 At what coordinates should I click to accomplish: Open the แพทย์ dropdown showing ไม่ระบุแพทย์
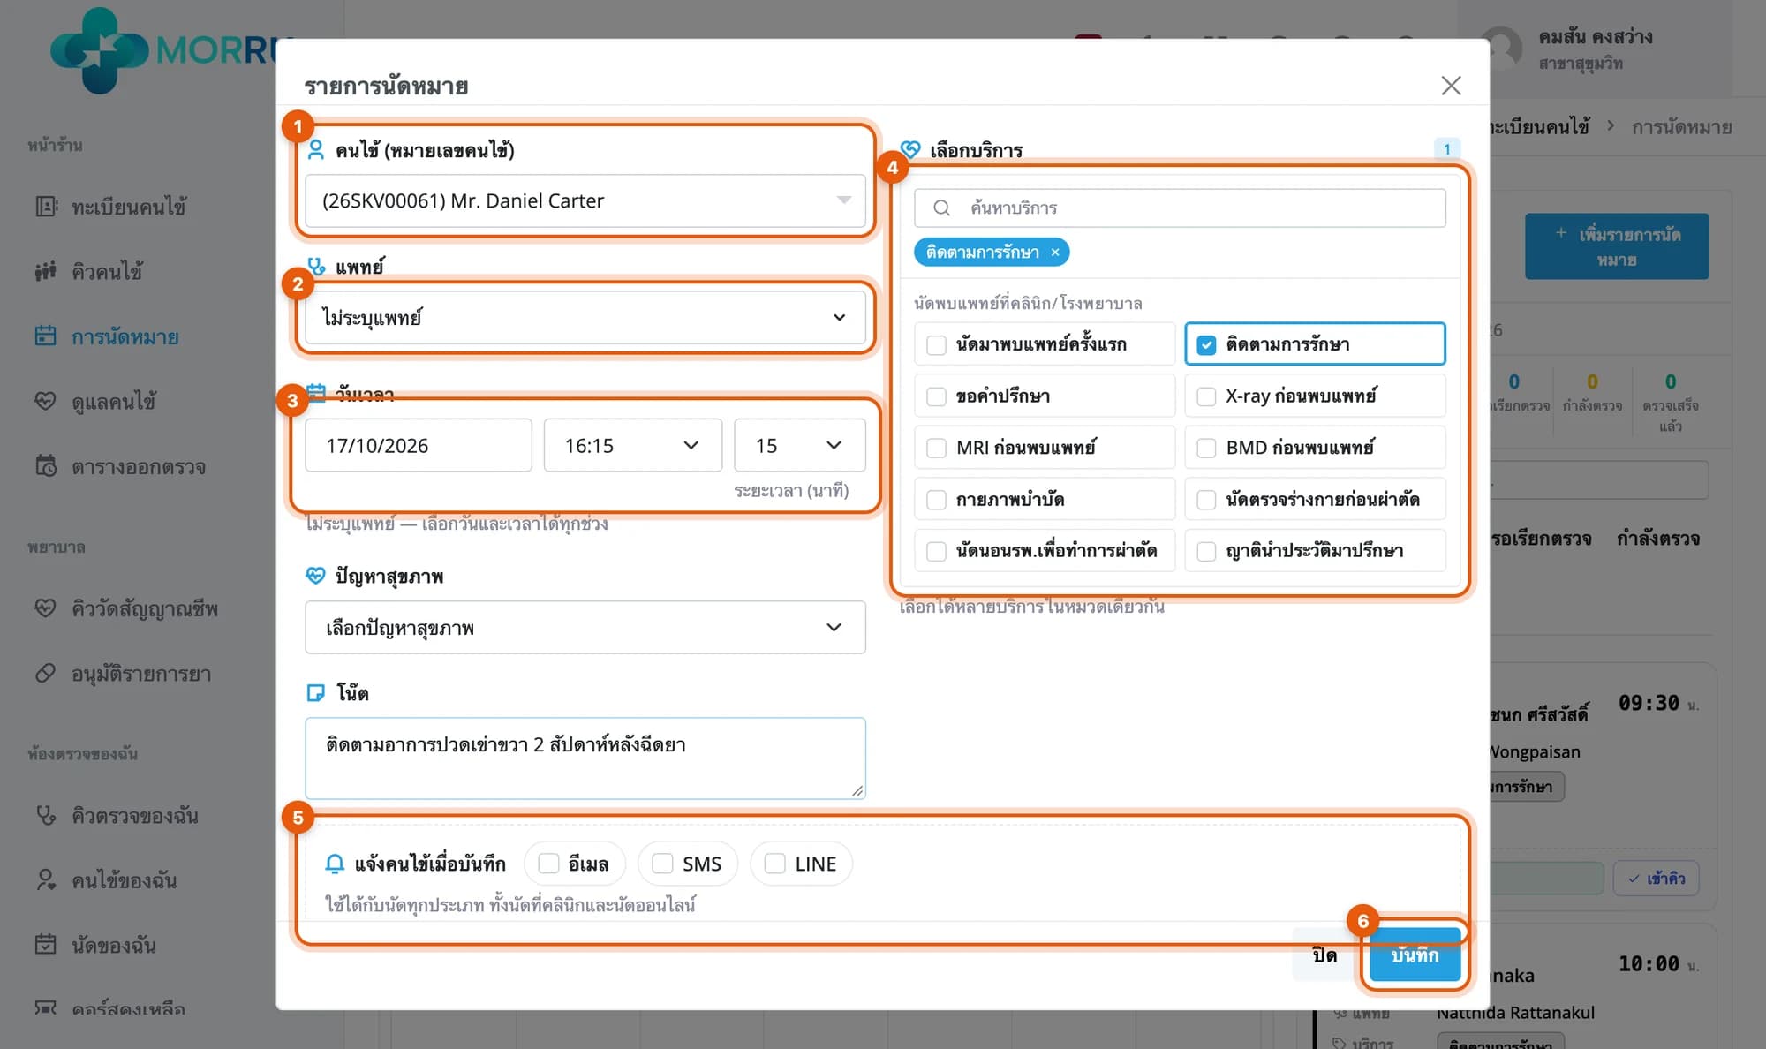pyautogui.click(x=585, y=317)
